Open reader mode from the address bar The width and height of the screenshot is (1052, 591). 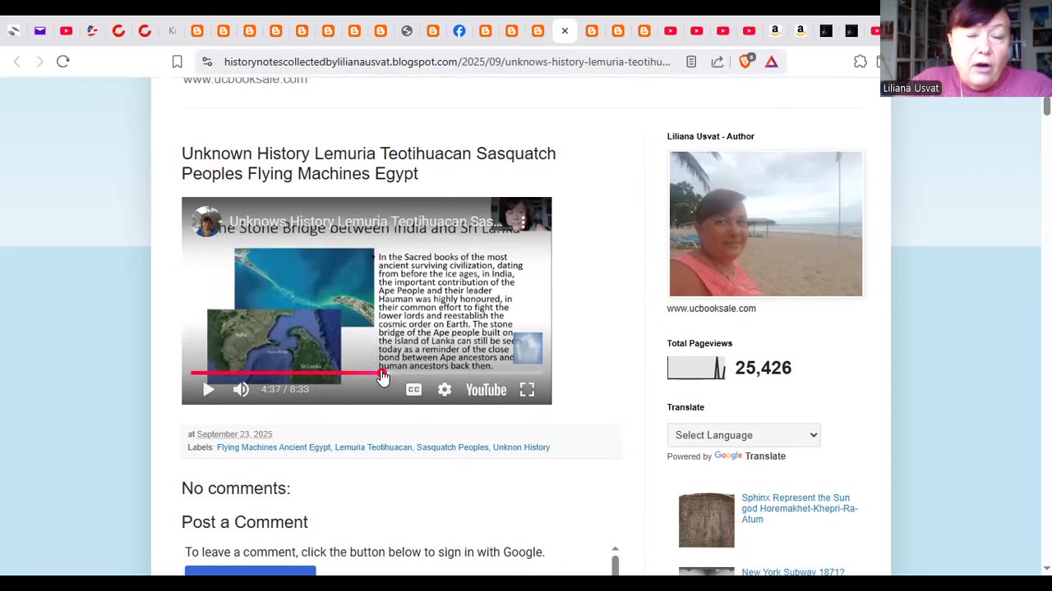click(691, 62)
